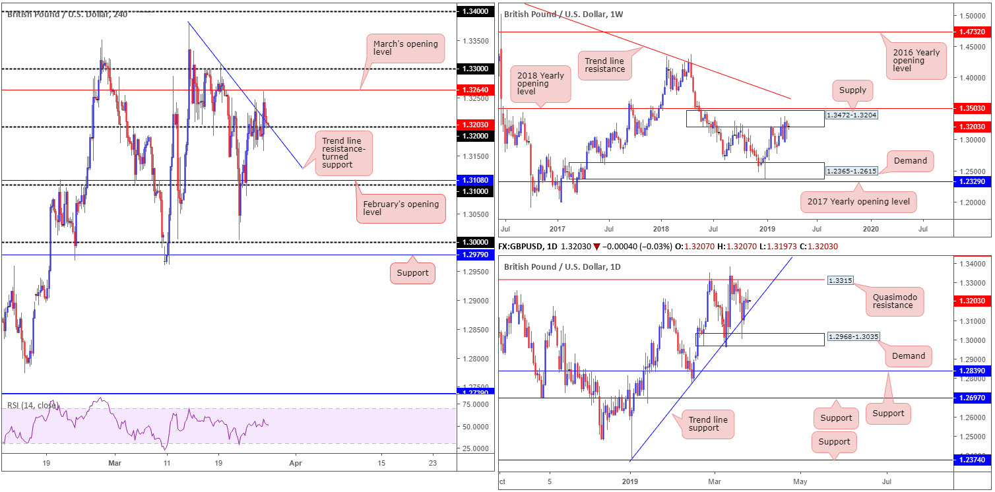Click the 2016 Yearly opening level callout
The width and height of the screenshot is (995, 492).
point(916,60)
